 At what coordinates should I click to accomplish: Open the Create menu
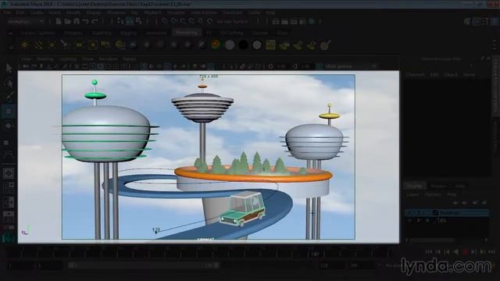click(37, 12)
